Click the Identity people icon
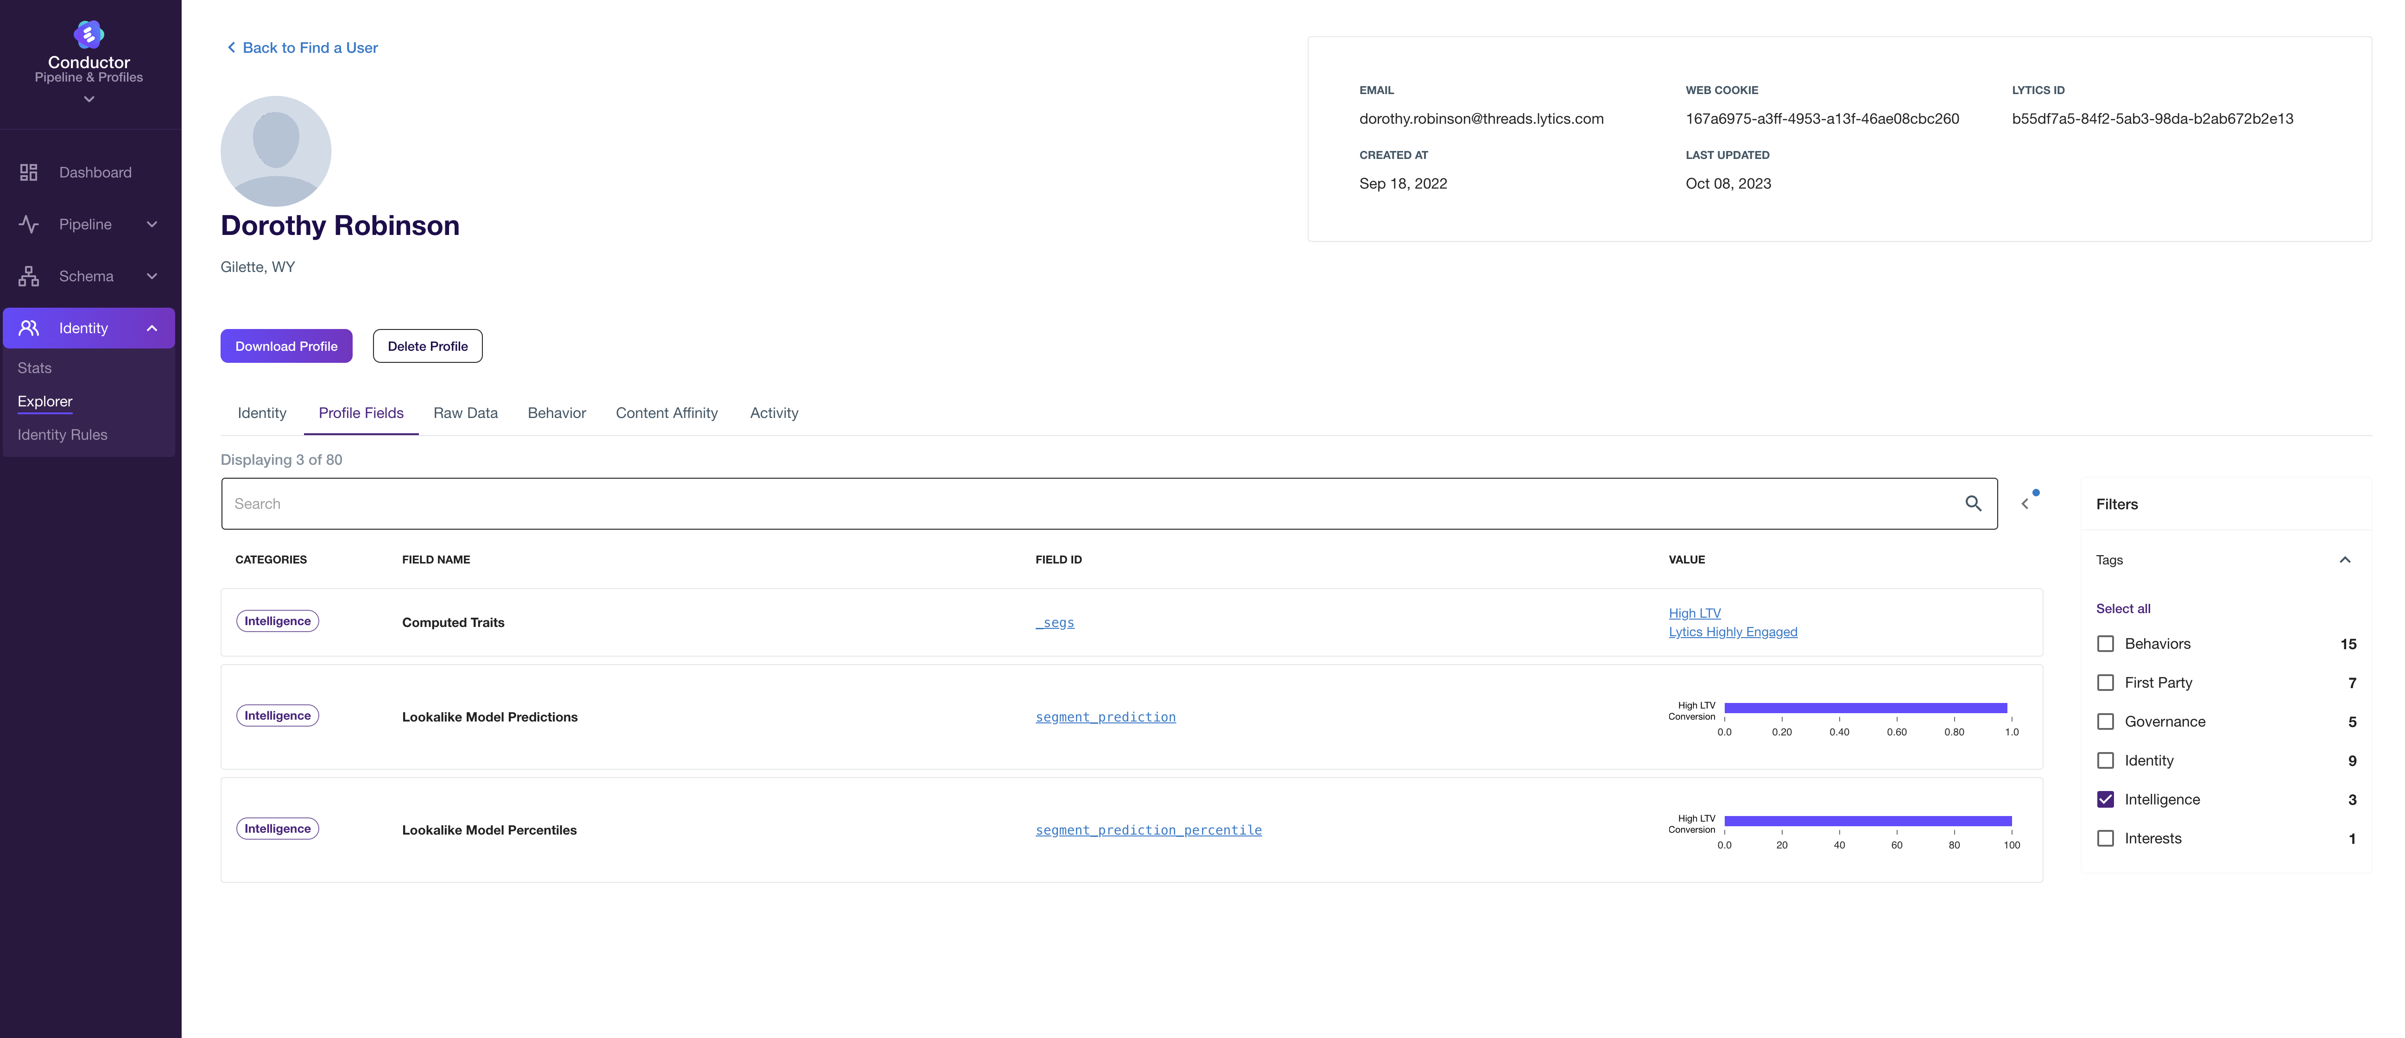The width and height of the screenshot is (2405, 1038). [29, 328]
